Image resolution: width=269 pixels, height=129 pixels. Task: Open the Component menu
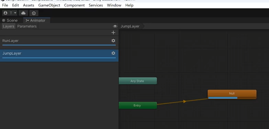click(x=75, y=5)
